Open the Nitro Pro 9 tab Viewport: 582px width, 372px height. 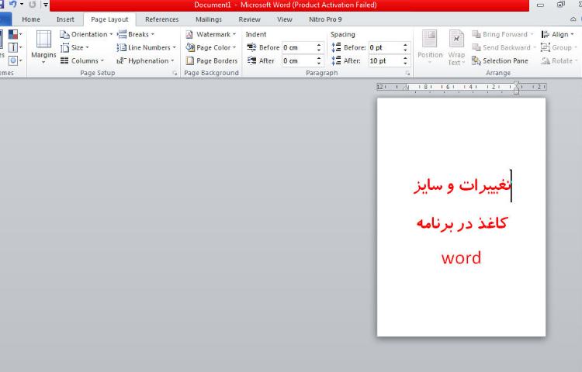(x=325, y=19)
